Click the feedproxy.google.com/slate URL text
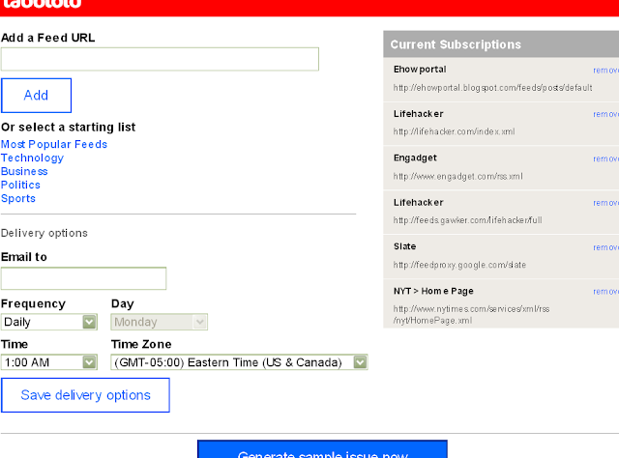The height and width of the screenshot is (458, 619). [x=459, y=265]
